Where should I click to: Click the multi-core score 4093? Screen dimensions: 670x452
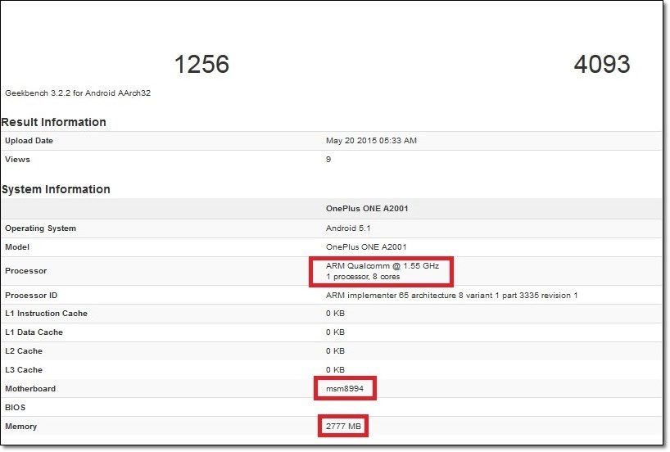pos(602,64)
